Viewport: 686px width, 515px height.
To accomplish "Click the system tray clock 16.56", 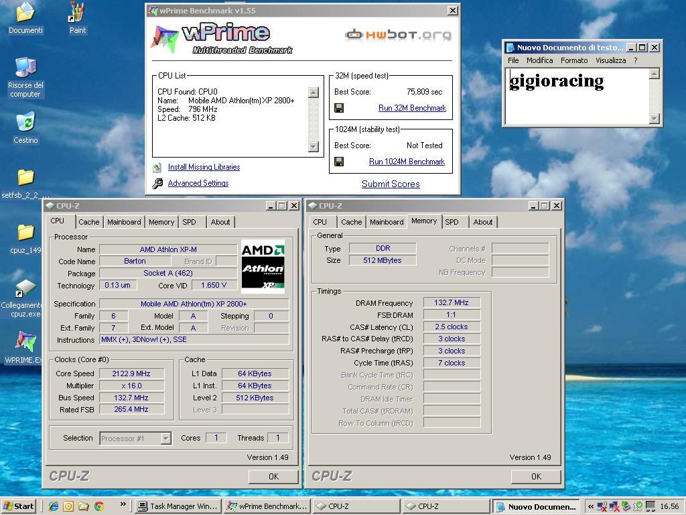I will [x=669, y=506].
